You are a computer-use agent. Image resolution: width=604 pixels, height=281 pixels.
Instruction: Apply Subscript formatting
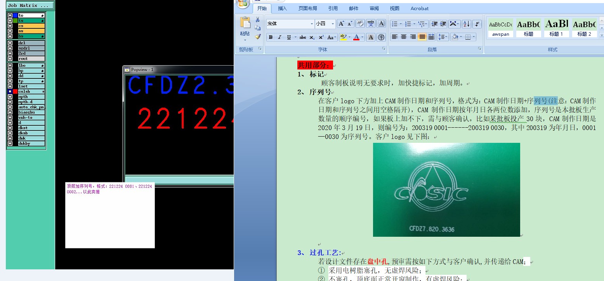312,37
